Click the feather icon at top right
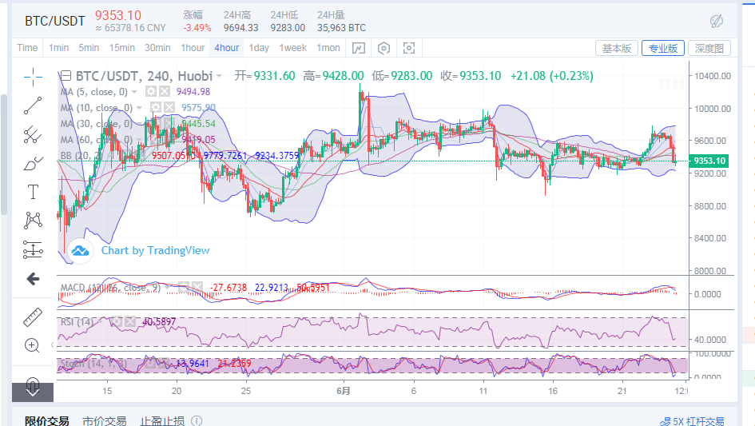755x426 pixels. pyautogui.click(x=717, y=21)
